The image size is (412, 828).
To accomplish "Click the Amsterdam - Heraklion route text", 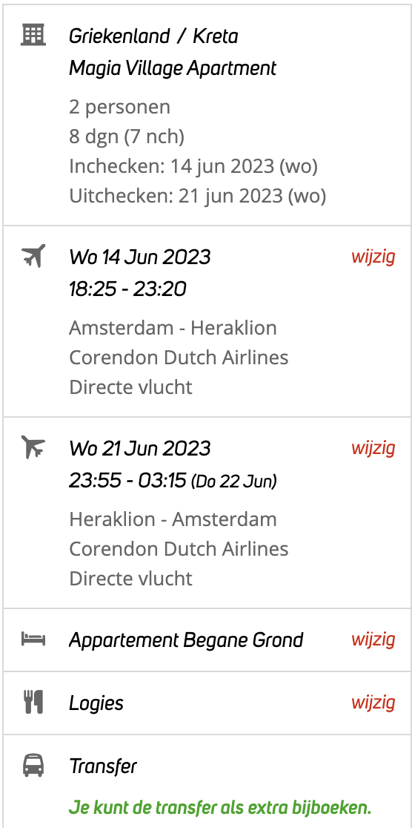I will 173,328.
